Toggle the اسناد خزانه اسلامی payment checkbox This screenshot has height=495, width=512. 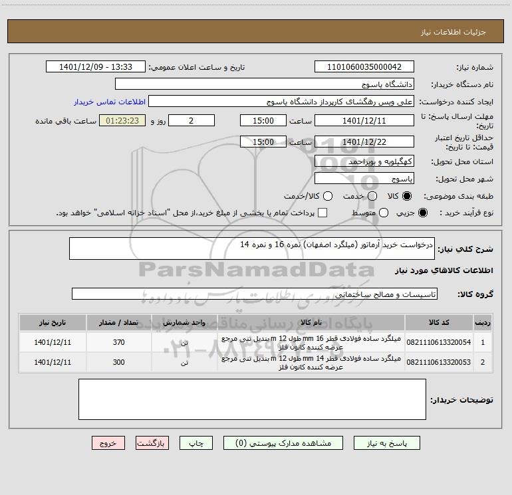(322, 213)
